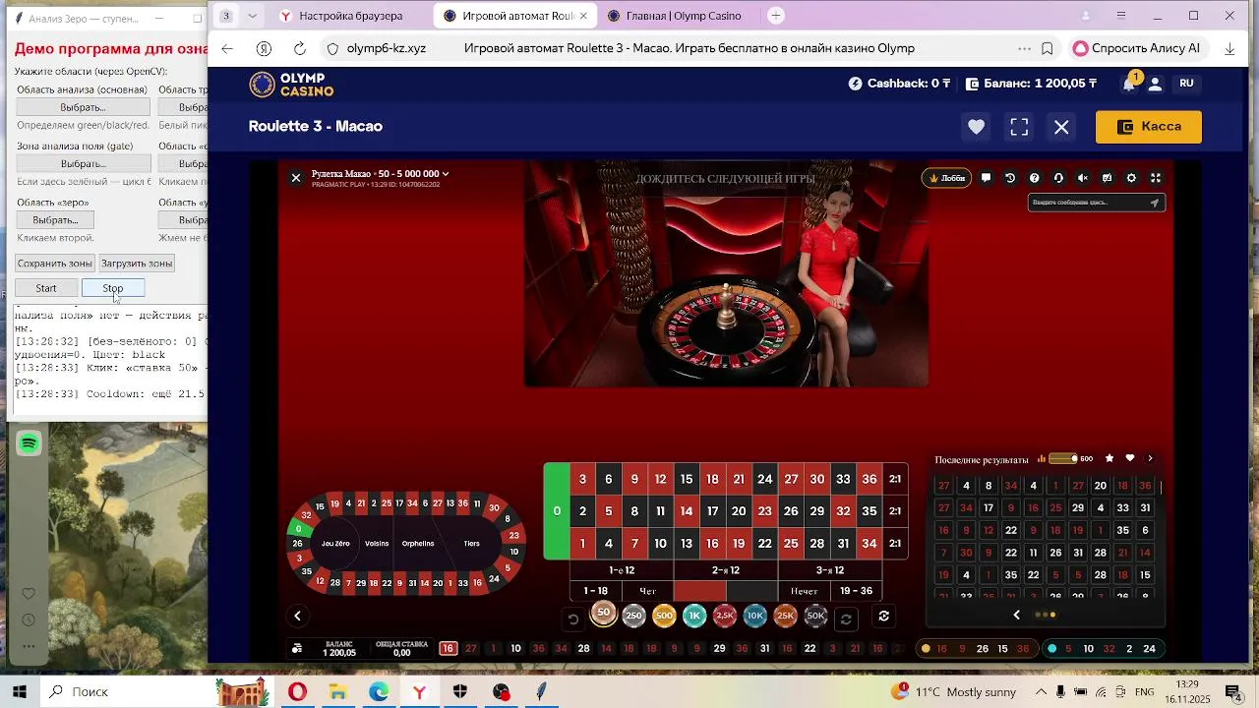The width and height of the screenshot is (1259, 708).
Task: Open the video settings icon beside the gear
Action: (x=1107, y=178)
